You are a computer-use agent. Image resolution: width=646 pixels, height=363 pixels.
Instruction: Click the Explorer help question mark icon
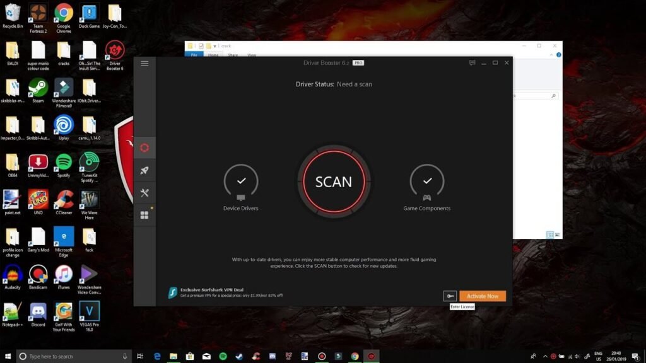(559, 55)
